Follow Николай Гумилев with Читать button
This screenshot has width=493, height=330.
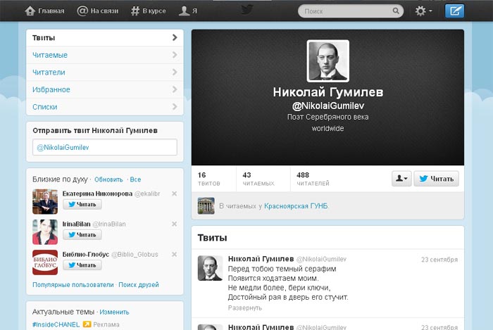(x=437, y=179)
